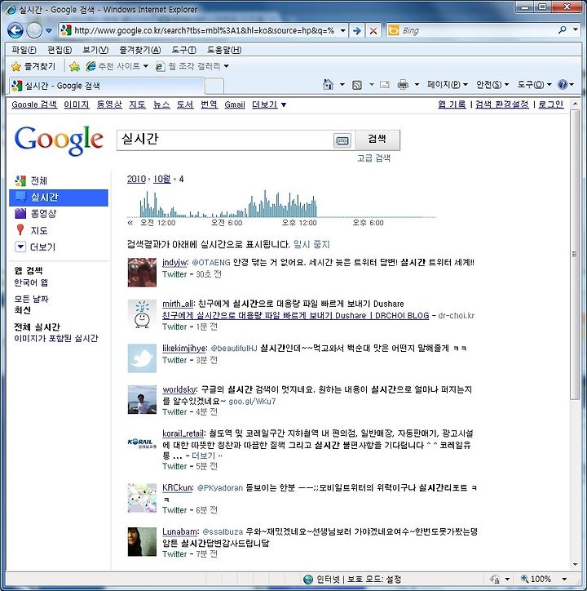
Task: Open the 안전(S) command menu
Action: [492, 84]
